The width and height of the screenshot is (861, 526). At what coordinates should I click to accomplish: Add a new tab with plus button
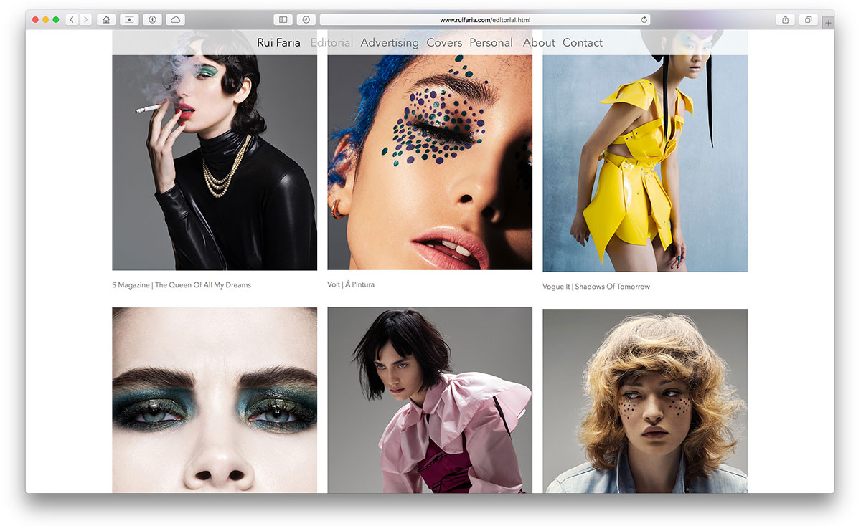click(x=829, y=23)
